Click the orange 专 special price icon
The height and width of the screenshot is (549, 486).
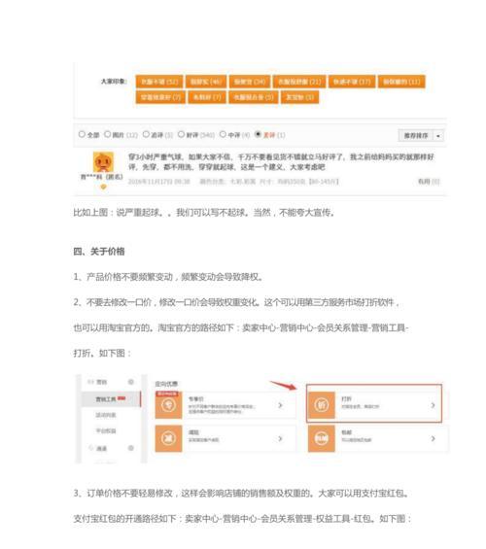tap(168, 405)
